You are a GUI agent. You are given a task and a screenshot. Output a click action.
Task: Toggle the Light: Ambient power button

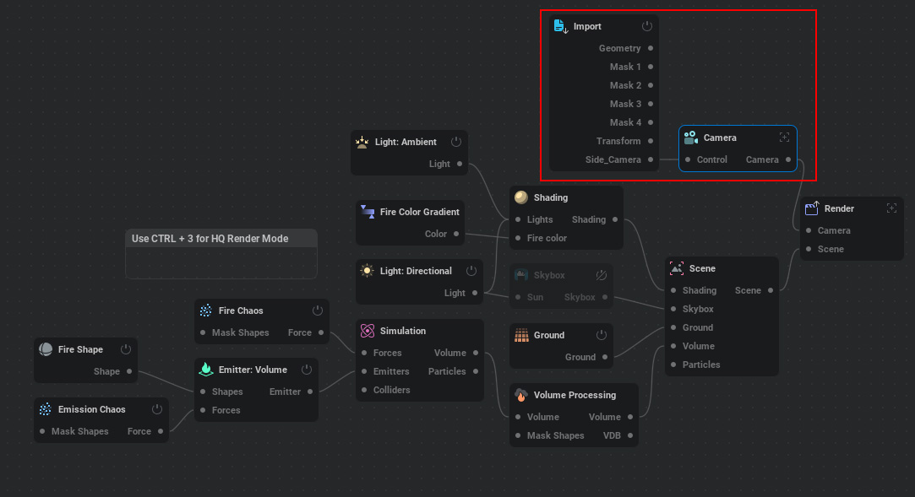pos(456,142)
